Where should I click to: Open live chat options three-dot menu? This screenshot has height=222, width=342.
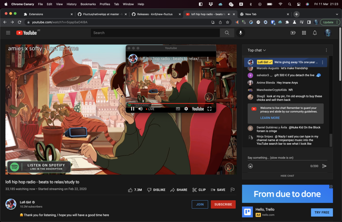pyautogui.click(x=326, y=50)
